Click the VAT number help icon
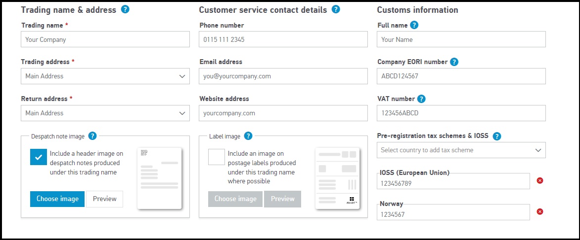The height and width of the screenshot is (240, 580). [421, 99]
